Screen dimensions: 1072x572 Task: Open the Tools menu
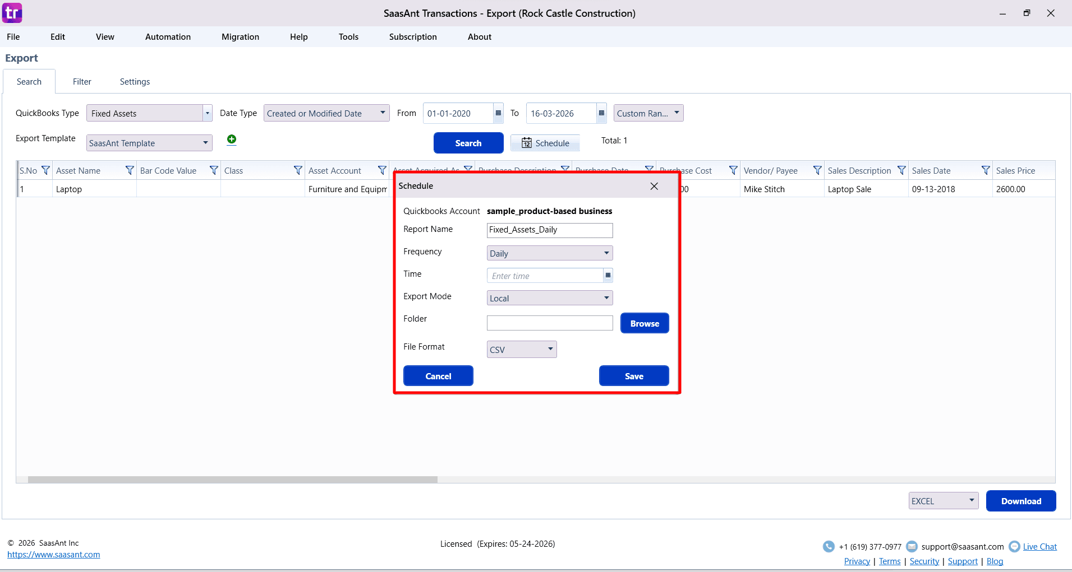(x=348, y=36)
